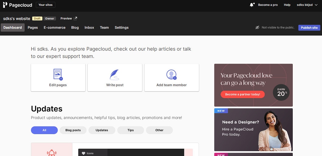Click the Edit pages document icon
The height and width of the screenshot is (156, 322).
point(58,75)
